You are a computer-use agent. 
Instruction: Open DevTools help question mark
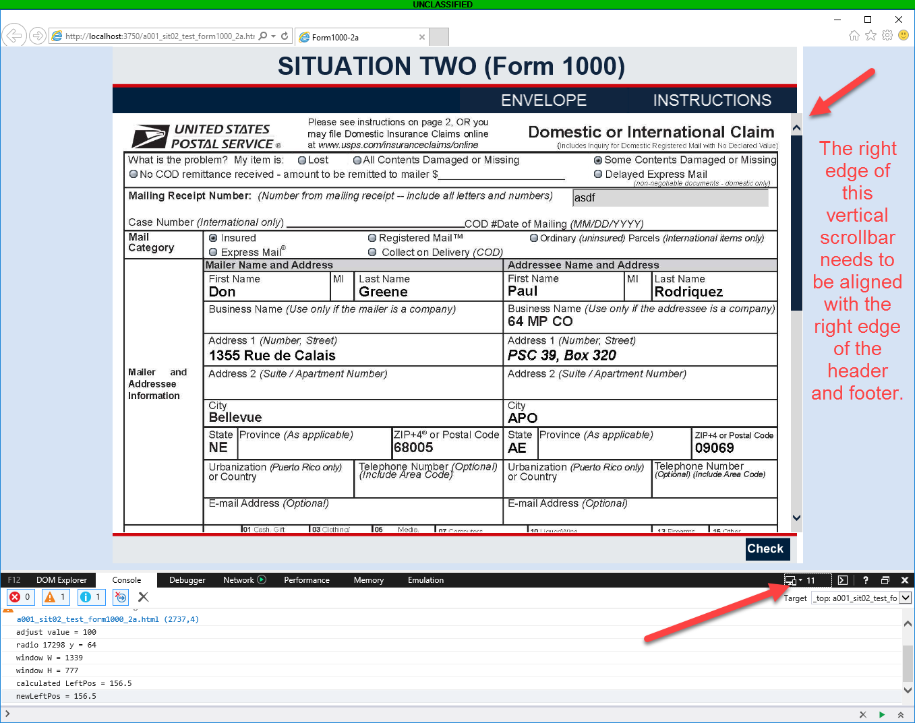(866, 580)
